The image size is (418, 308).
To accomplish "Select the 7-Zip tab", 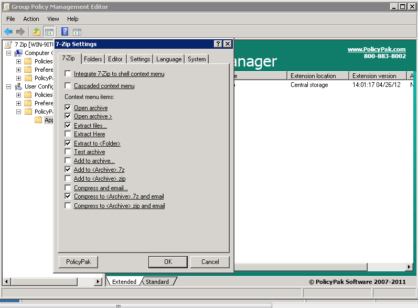I will coord(69,58).
